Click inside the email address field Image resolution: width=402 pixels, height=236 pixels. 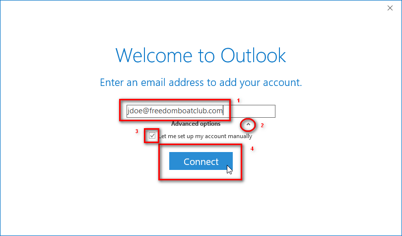201,111
